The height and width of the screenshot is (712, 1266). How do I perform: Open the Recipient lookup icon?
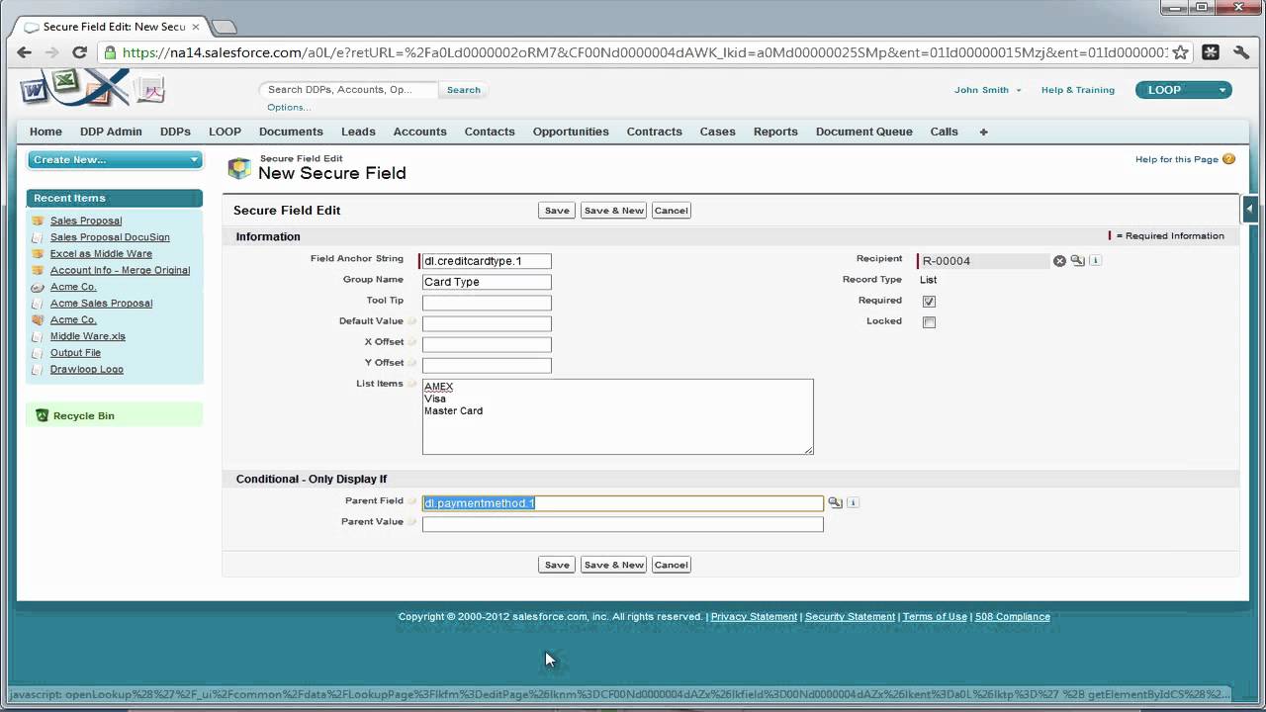pyautogui.click(x=1077, y=261)
